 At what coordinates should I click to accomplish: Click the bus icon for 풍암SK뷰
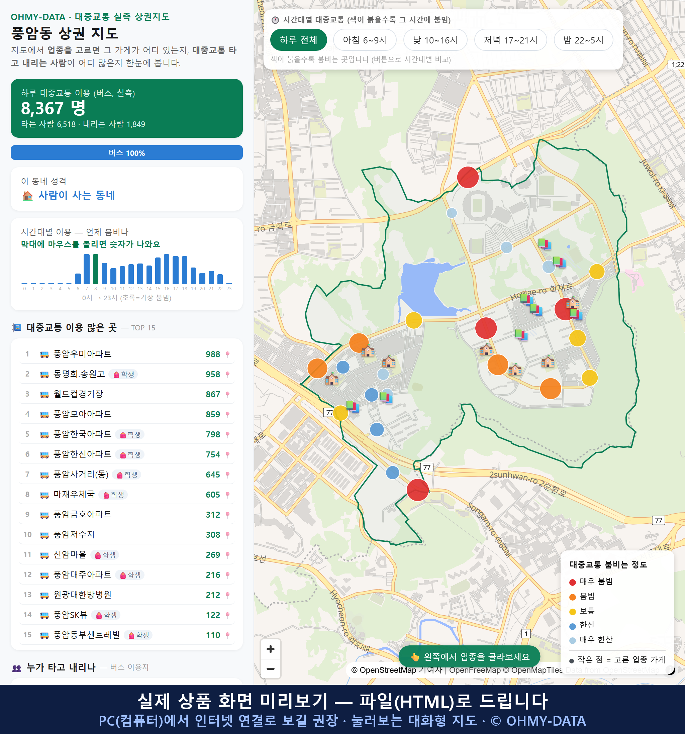click(44, 615)
